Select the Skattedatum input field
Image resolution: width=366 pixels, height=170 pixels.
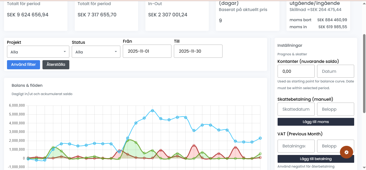[x=296, y=109]
